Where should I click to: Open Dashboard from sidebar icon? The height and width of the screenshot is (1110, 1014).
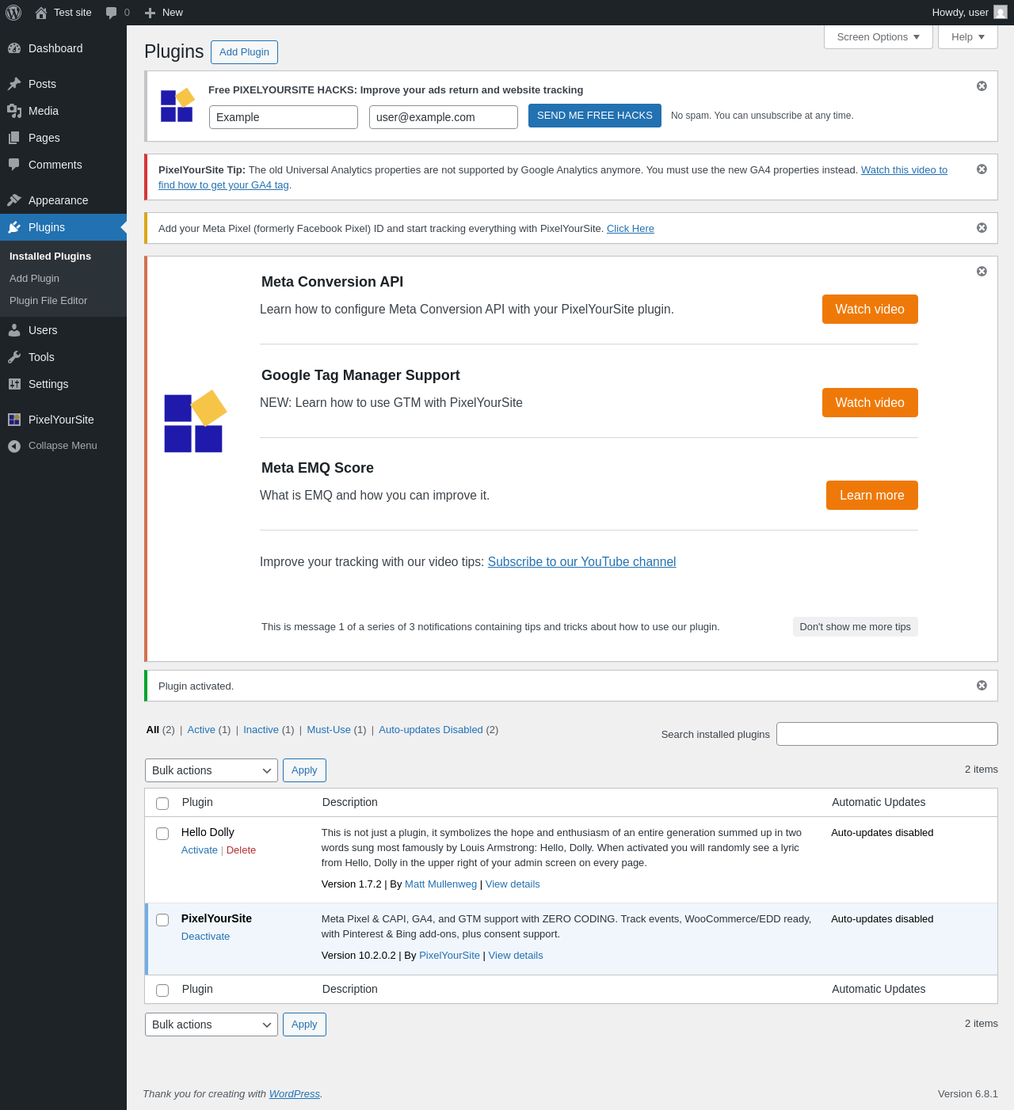[x=14, y=48]
